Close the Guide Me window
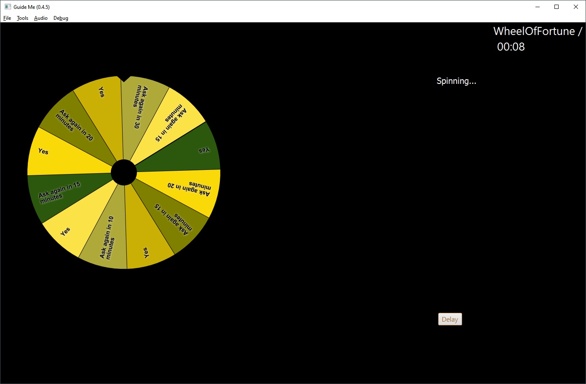Image resolution: width=586 pixels, height=384 pixels. click(576, 7)
